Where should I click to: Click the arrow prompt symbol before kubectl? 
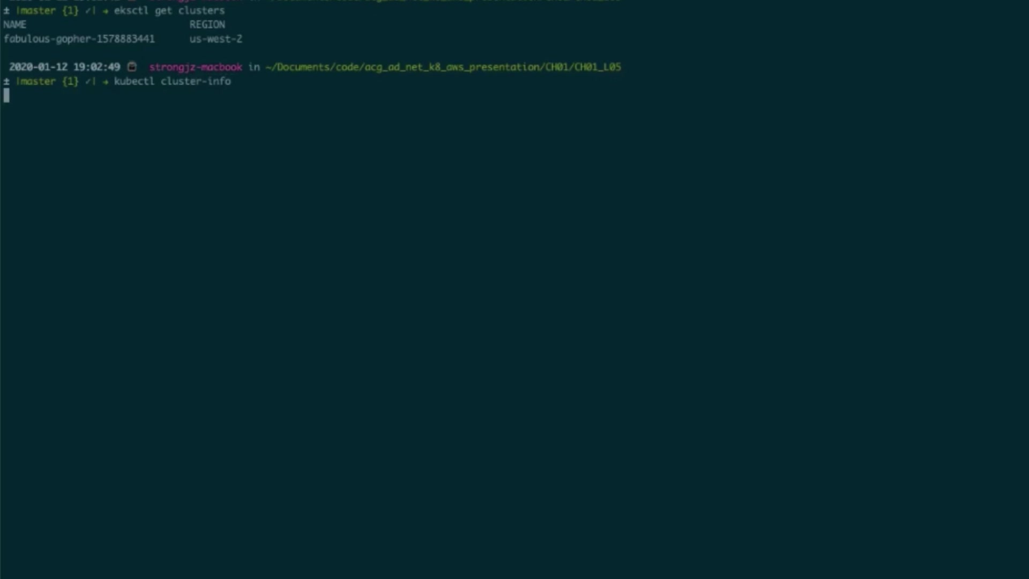106,81
